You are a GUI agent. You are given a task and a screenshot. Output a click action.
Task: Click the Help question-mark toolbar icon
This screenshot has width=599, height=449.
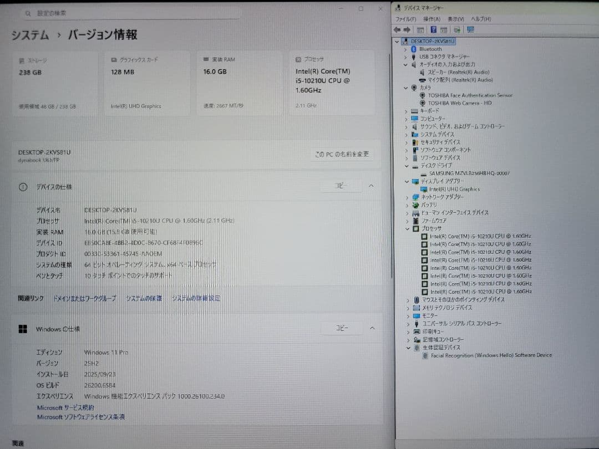[x=434, y=29]
